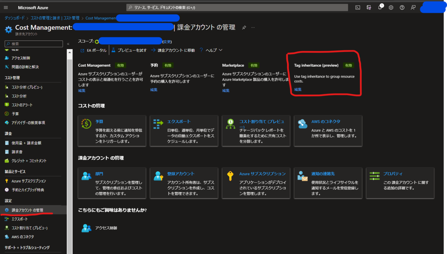447x254 pixels.
Task: Select 課金アカウント の管理 in the sidebar
Action: click(27, 210)
